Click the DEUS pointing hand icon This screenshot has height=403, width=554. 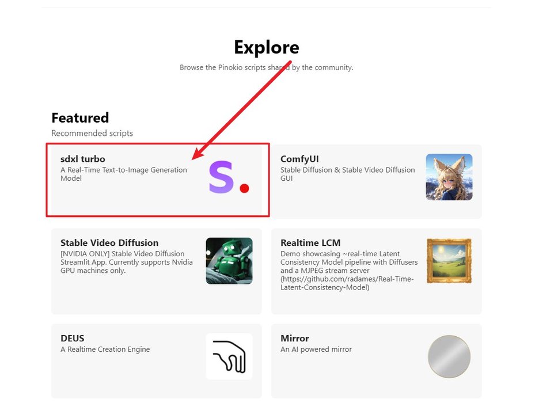pos(229,356)
